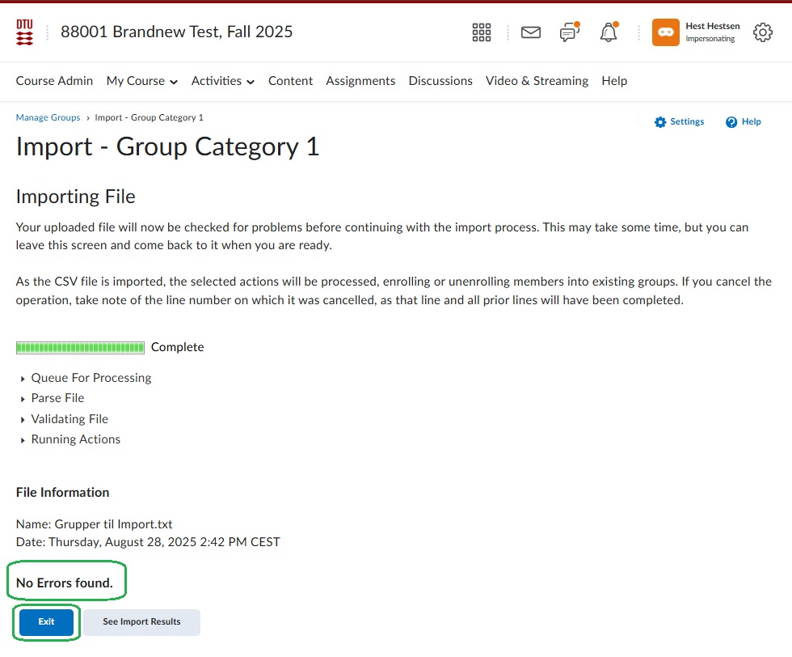This screenshot has width=792, height=657.
Task: Open the Video & Streaming nav item
Action: click(537, 81)
